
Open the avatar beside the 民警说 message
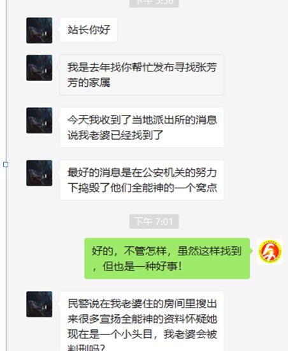pyautogui.click(x=40, y=304)
